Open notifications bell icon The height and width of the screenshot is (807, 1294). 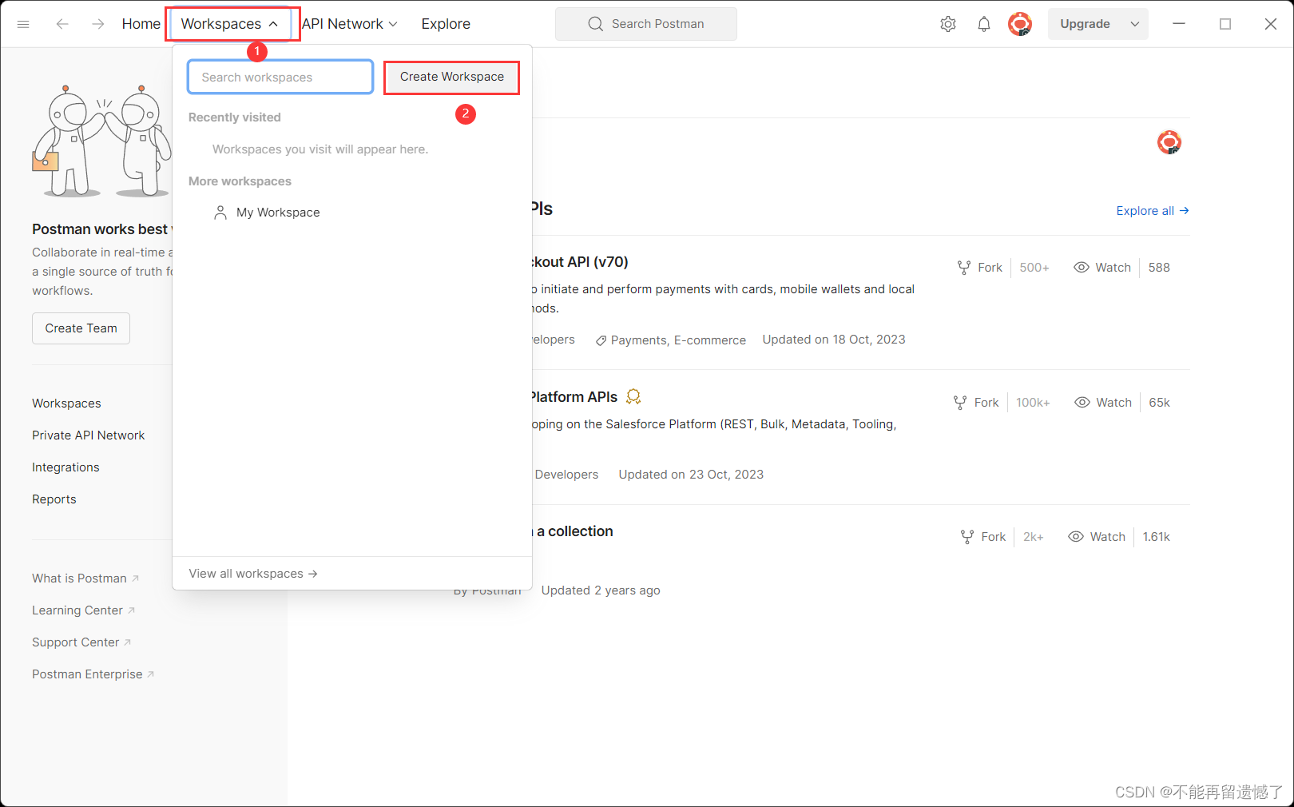pyautogui.click(x=984, y=24)
